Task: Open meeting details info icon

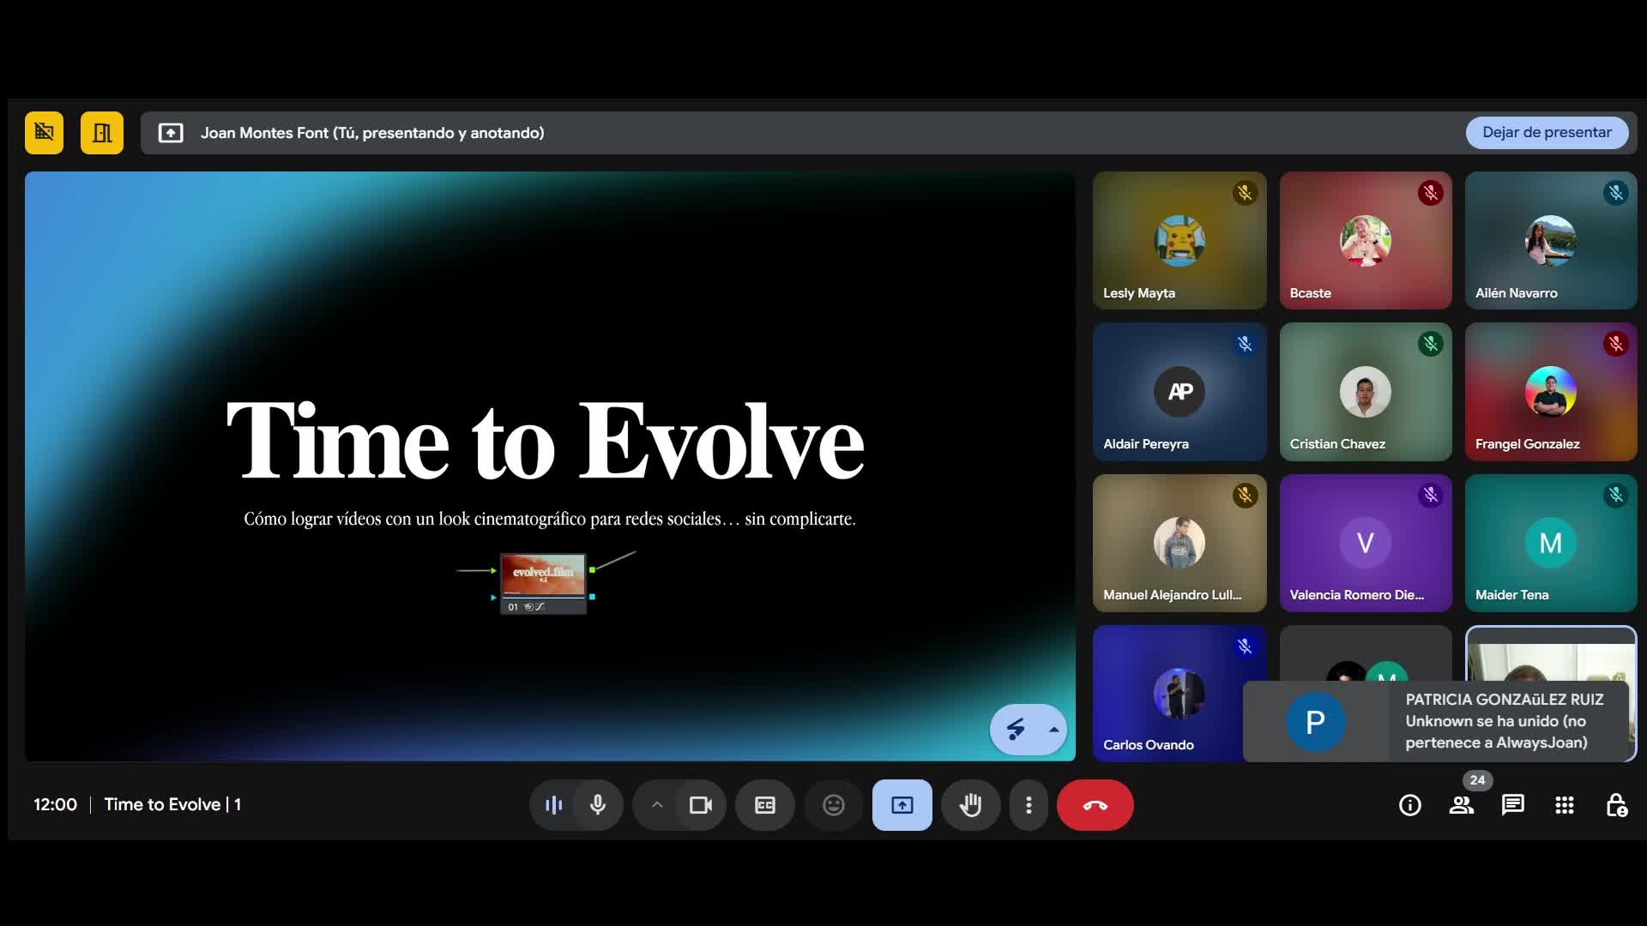Action: [x=1409, y=805]
